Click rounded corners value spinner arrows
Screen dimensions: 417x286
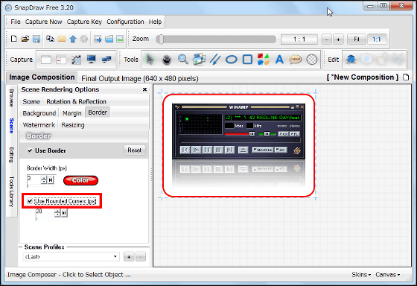[x=57, y=213]
